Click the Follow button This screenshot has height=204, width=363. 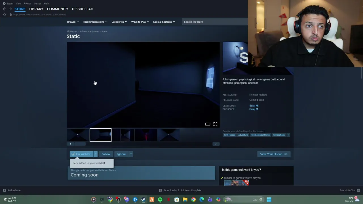tap(106, 154)
